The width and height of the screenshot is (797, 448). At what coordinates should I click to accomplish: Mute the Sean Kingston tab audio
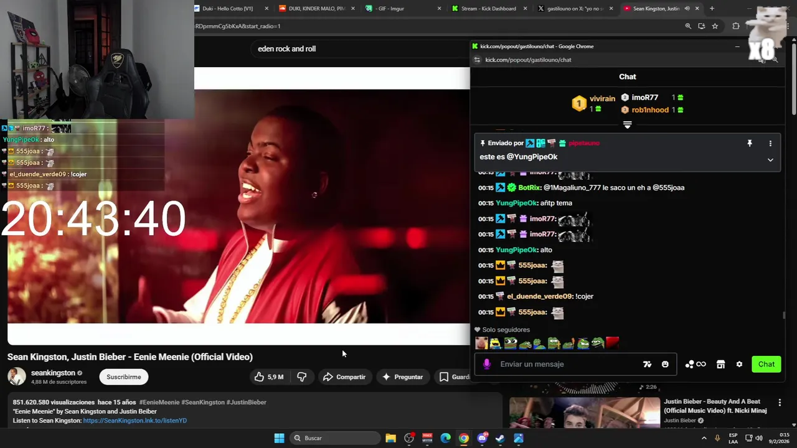click(x=687, y=9)
